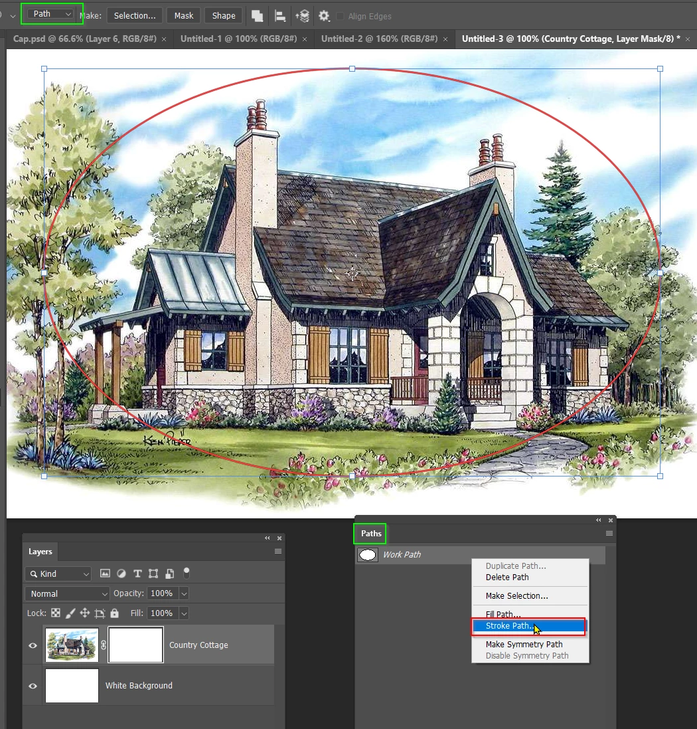Screen dimensions: 697x729
Task: Click the top-center transform handle of path
Action: click(x=352, y=69)
